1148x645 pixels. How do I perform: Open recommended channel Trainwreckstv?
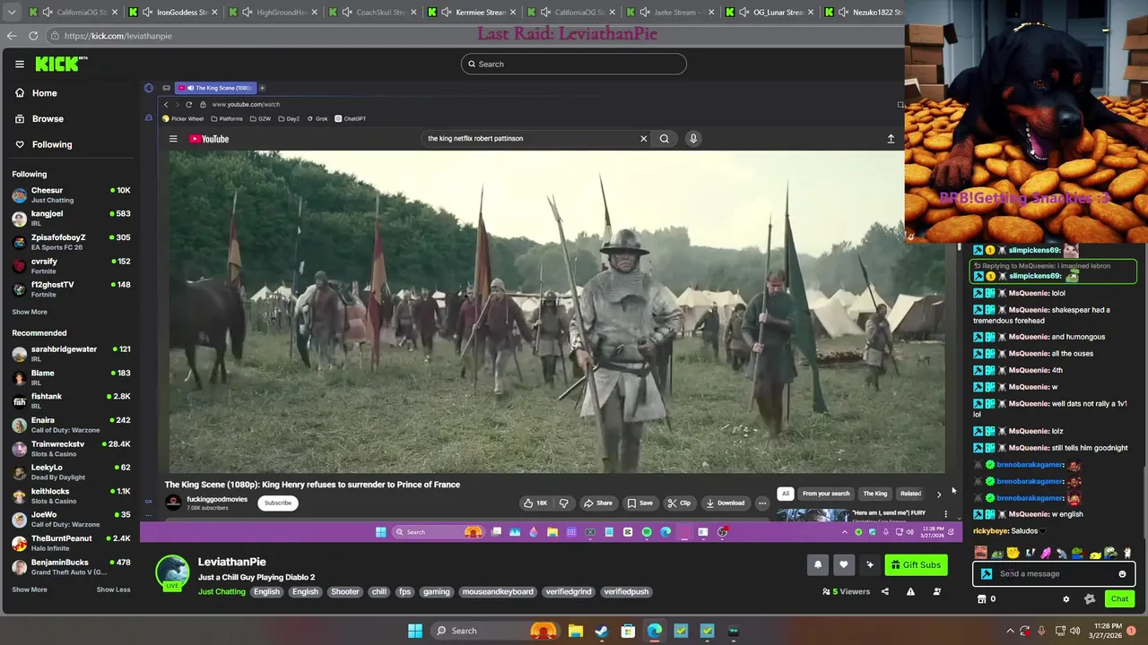click(x=71, y=448)
